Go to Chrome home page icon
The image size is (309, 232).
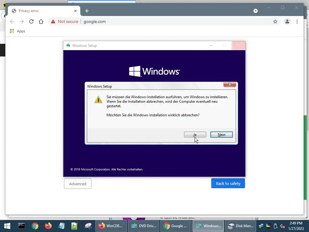[x=41, y=21]
